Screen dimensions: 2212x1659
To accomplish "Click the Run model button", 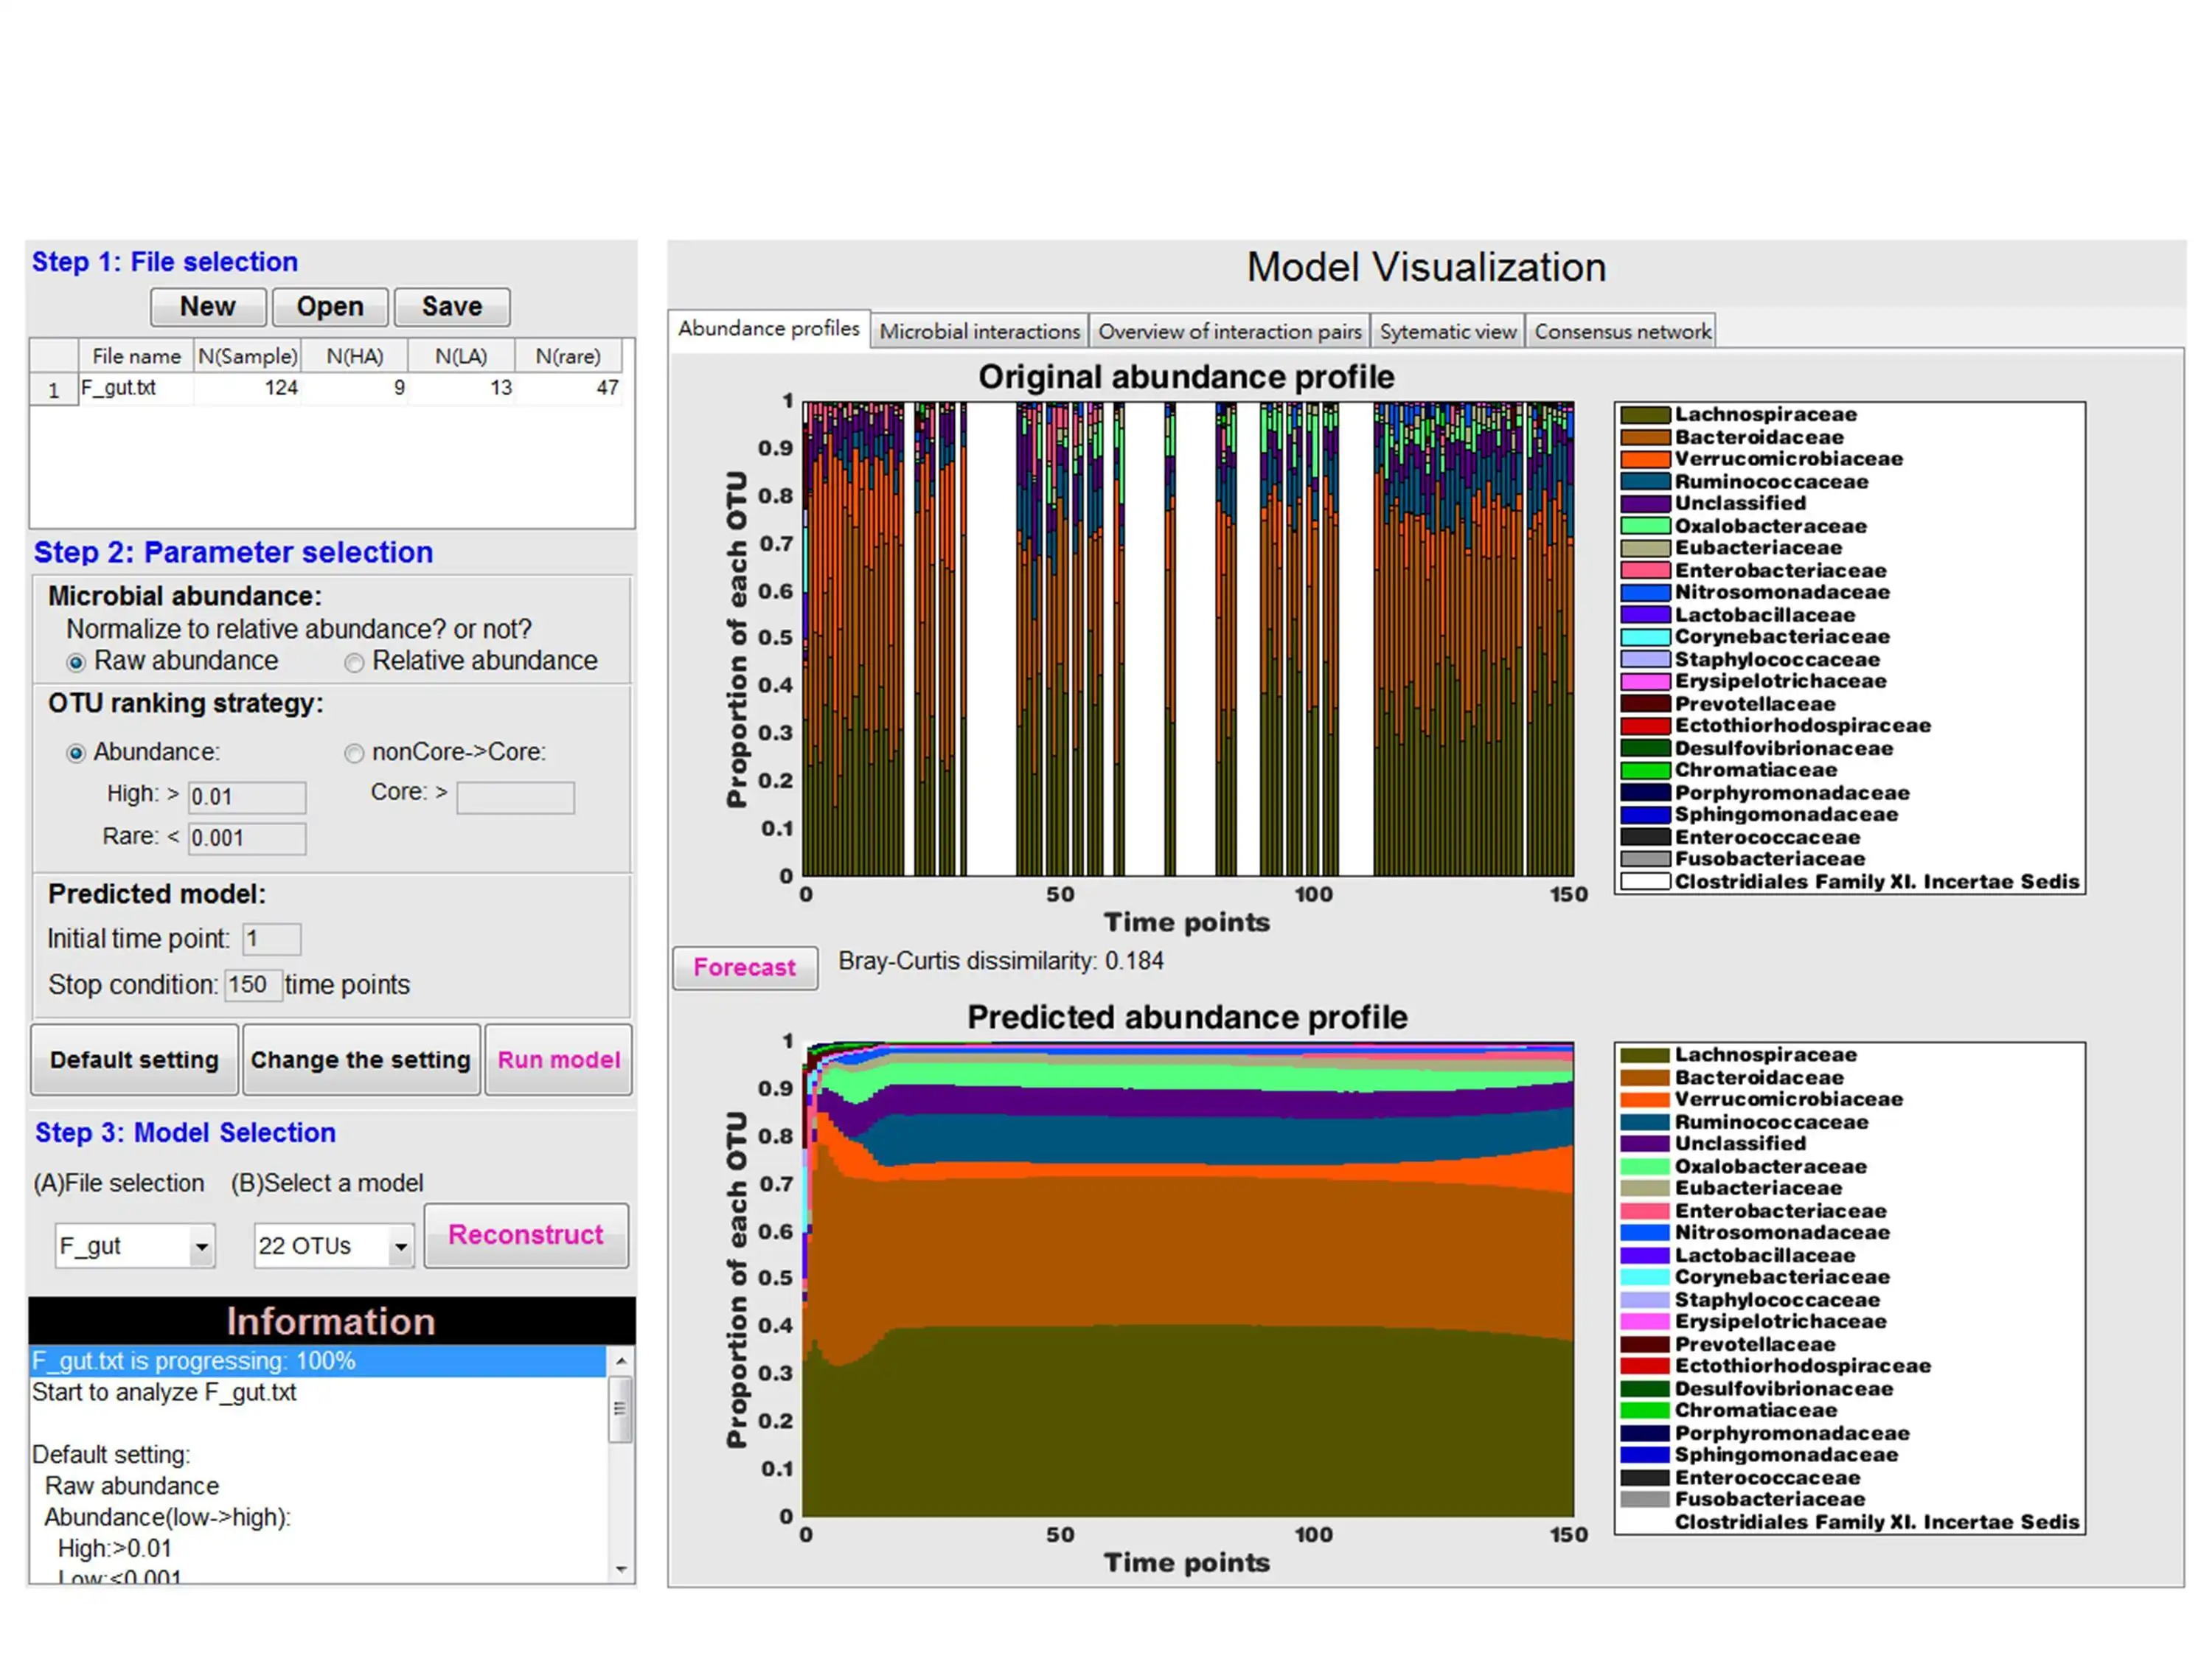I will tap(559, 1060).
